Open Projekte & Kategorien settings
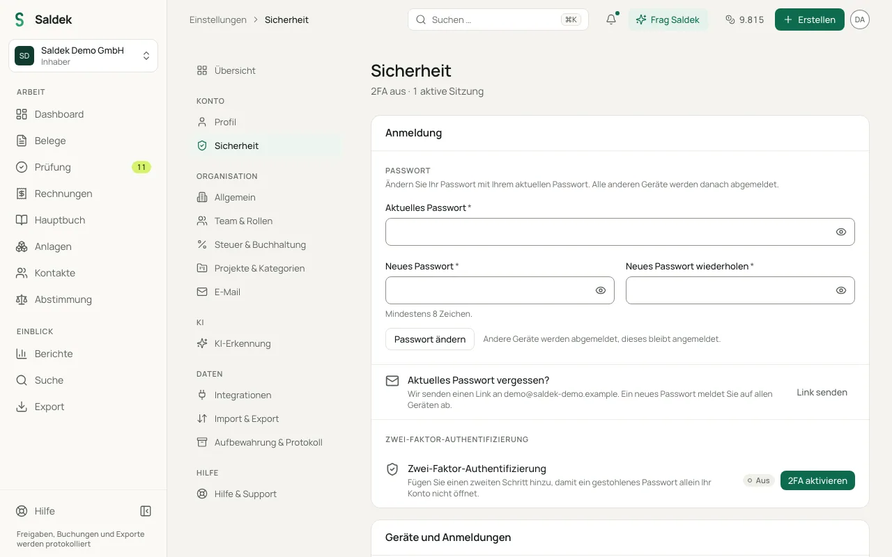Screen dimensions: 892x557 [x=266, y=268]
